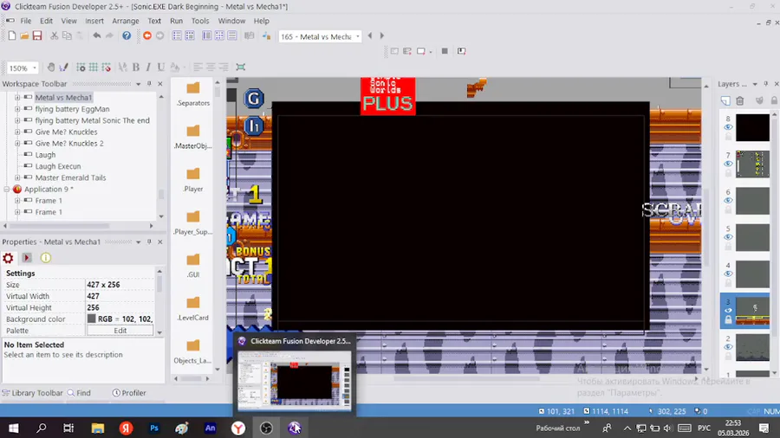The height and width of the screenshot is (438, 780).
Task: Open the Profiler tab
Action: [129, 393]
